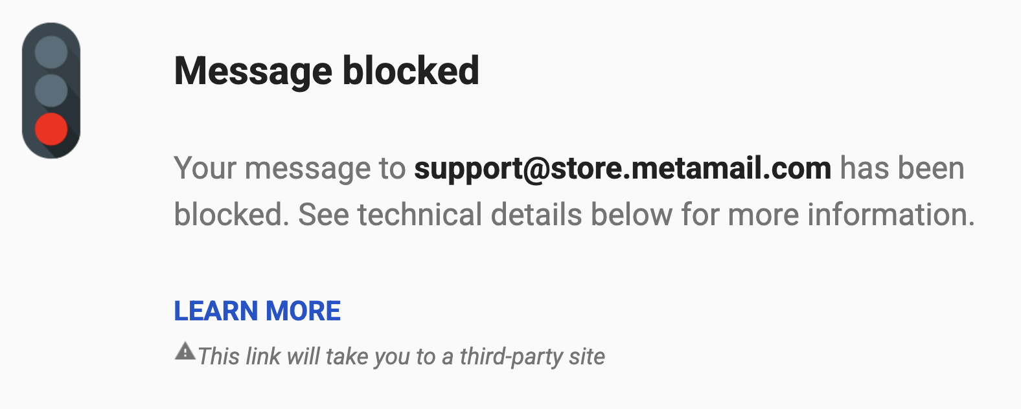Viewport: 1021px width, 409px height.
Task: Click the middle gray traffic light circle
Action: [51, 90]
